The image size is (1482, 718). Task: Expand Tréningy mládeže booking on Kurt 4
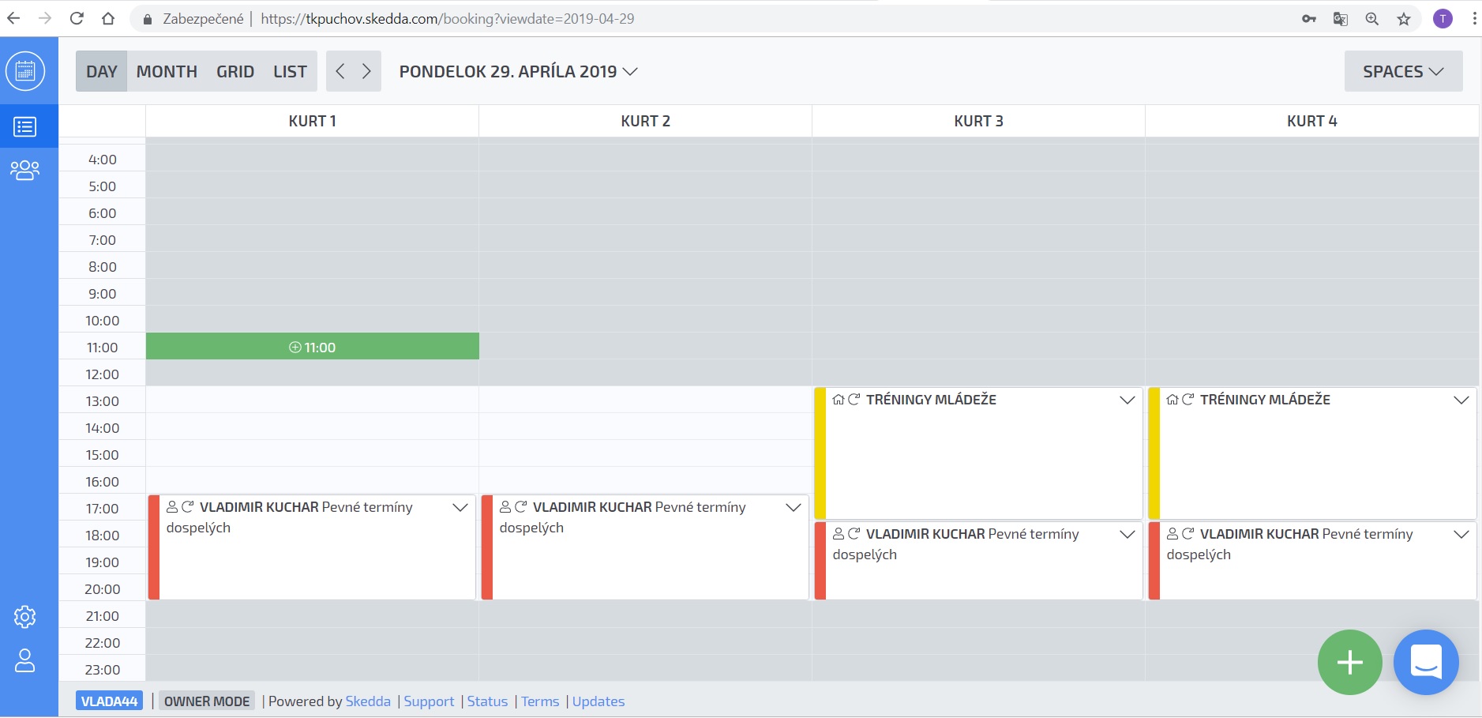pyautogui.click(x=1461, y=400)
